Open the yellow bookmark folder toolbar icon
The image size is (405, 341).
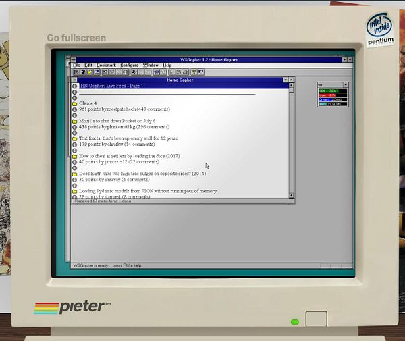[x=90, y=72]
